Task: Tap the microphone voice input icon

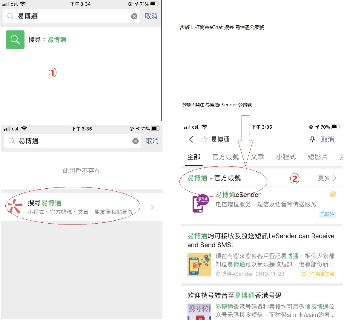Action: pyautogui.click(x=312, y=139)
